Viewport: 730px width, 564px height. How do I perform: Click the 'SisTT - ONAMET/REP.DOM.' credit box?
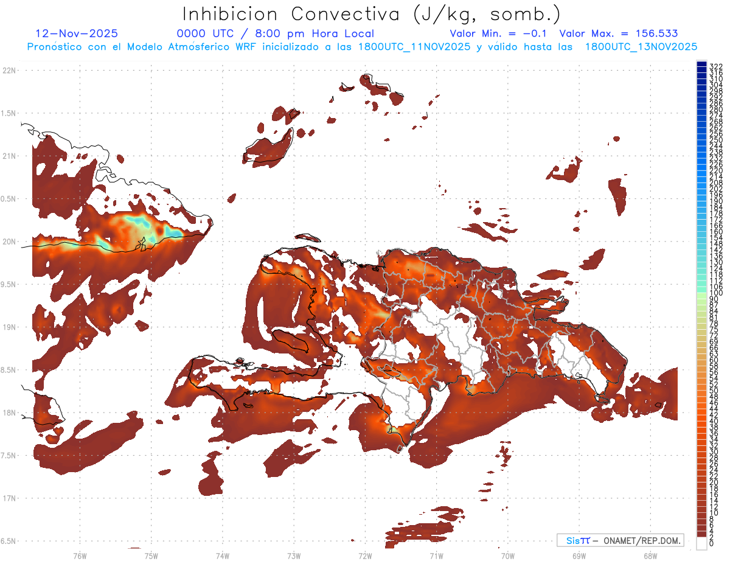[620, 540]
